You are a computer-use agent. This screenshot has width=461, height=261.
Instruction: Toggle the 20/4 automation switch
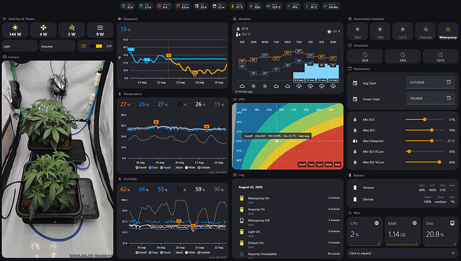click(x=357, y=32)
